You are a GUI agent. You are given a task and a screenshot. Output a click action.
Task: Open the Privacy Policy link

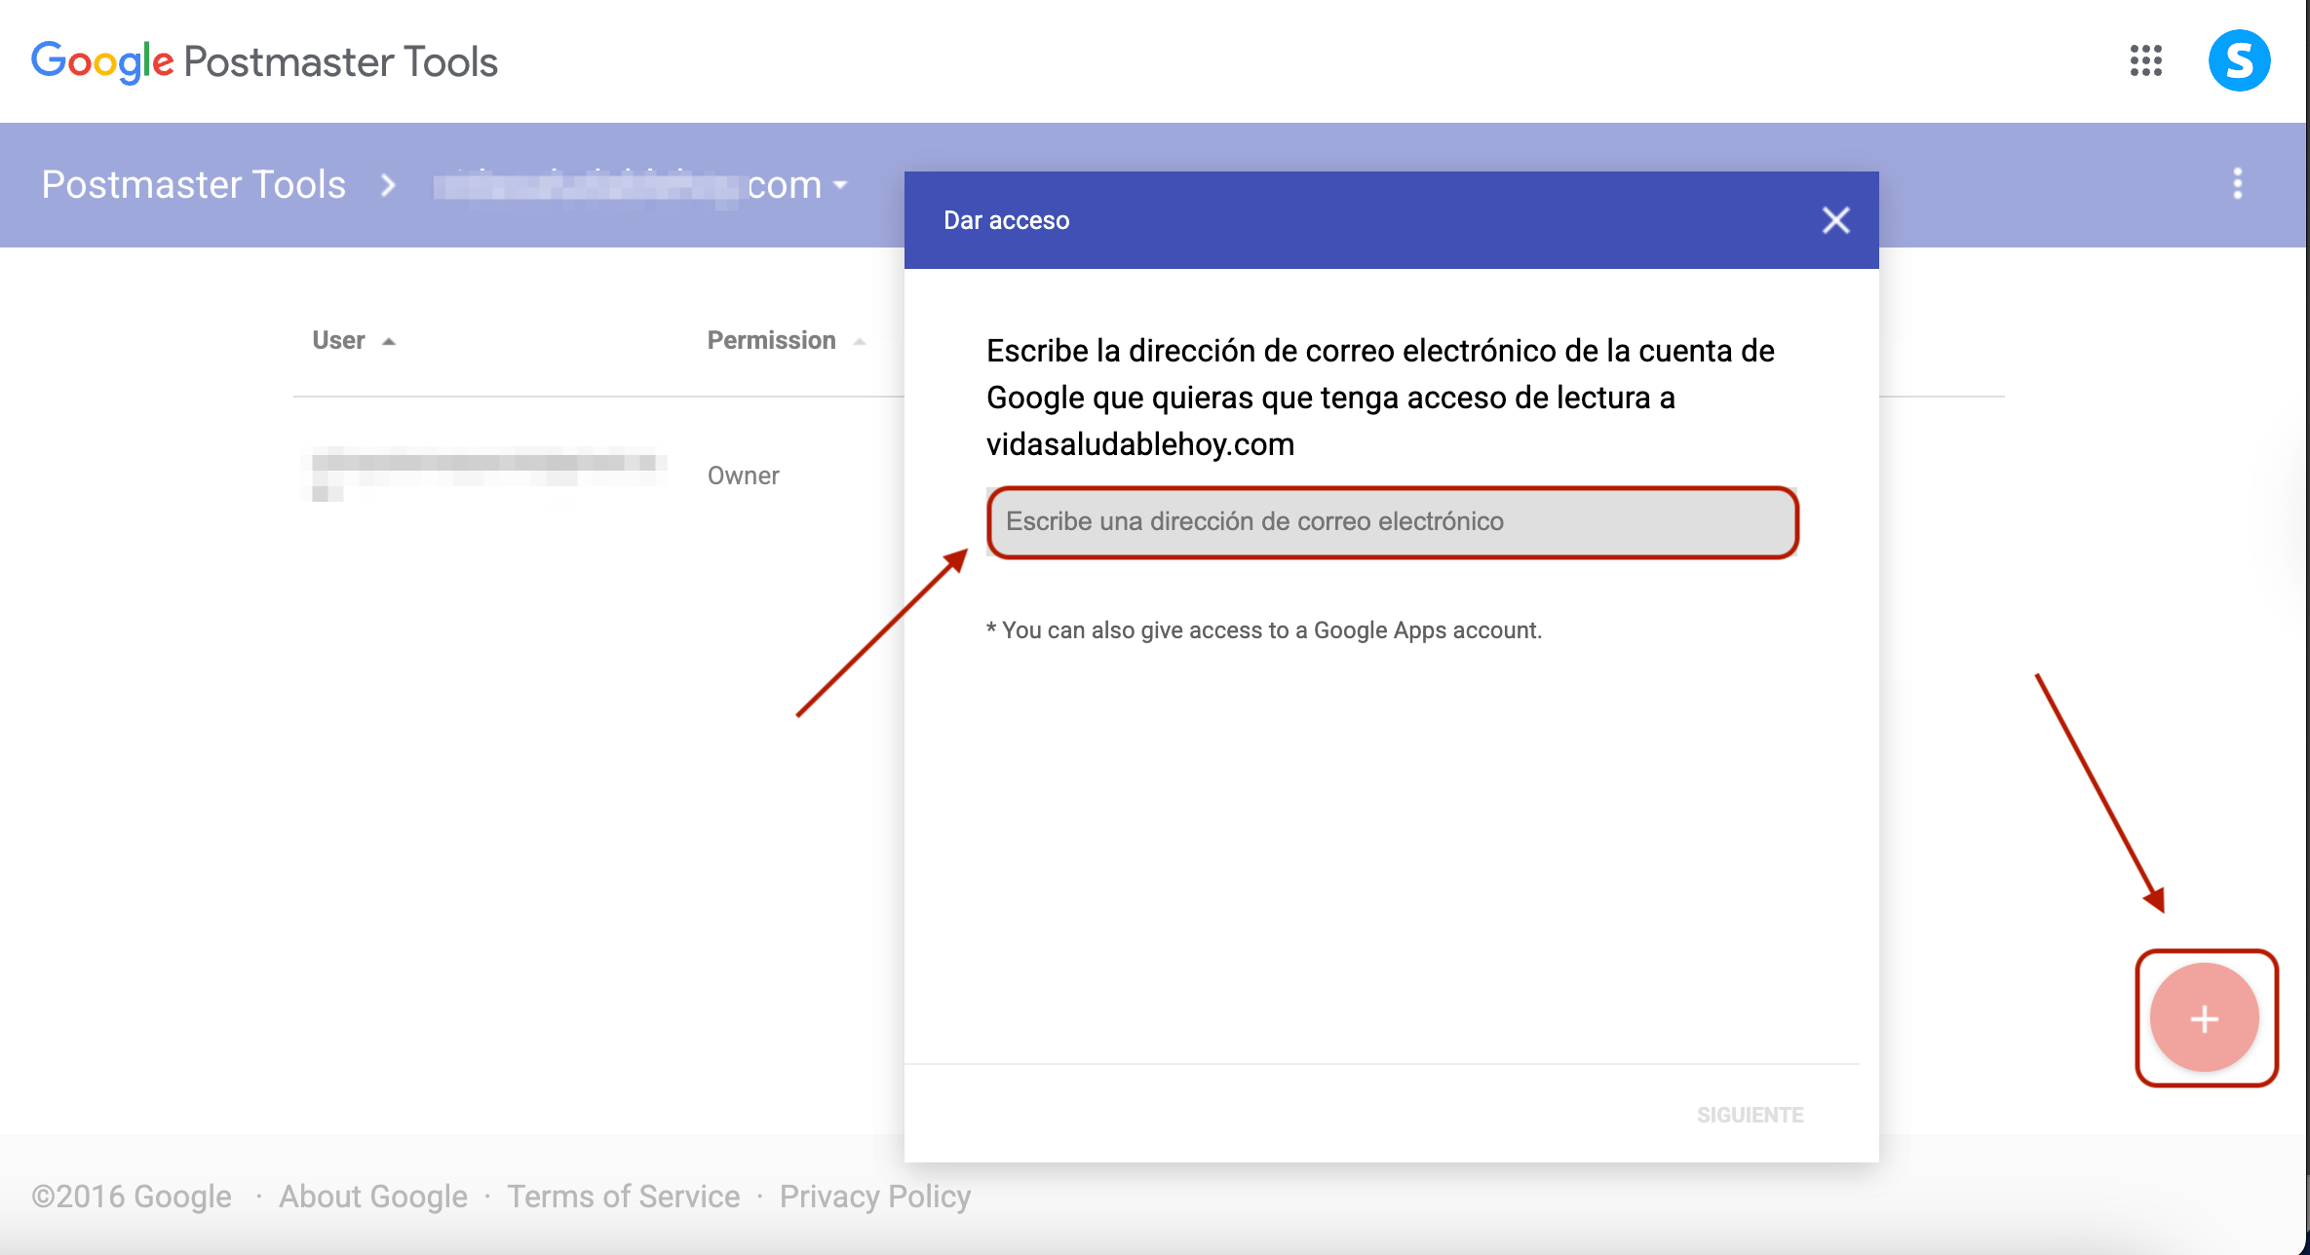(x=874, y=1196)
